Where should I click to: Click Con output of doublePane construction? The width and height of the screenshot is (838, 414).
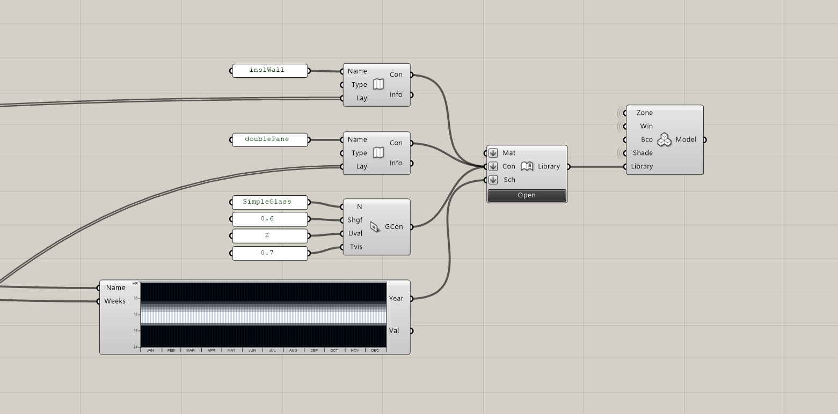396,143
